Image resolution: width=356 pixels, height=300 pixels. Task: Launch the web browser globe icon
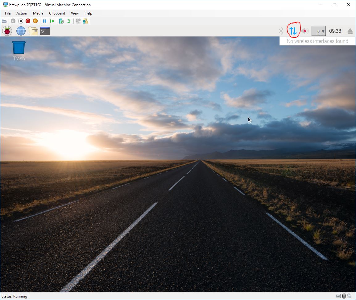(21, 31)
